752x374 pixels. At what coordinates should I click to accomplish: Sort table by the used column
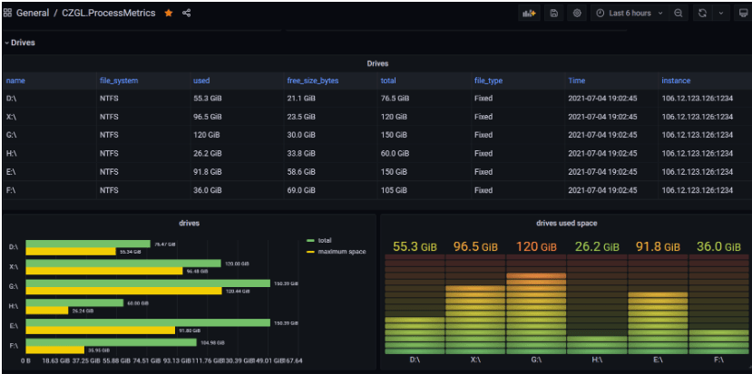[x=201, y=81]
